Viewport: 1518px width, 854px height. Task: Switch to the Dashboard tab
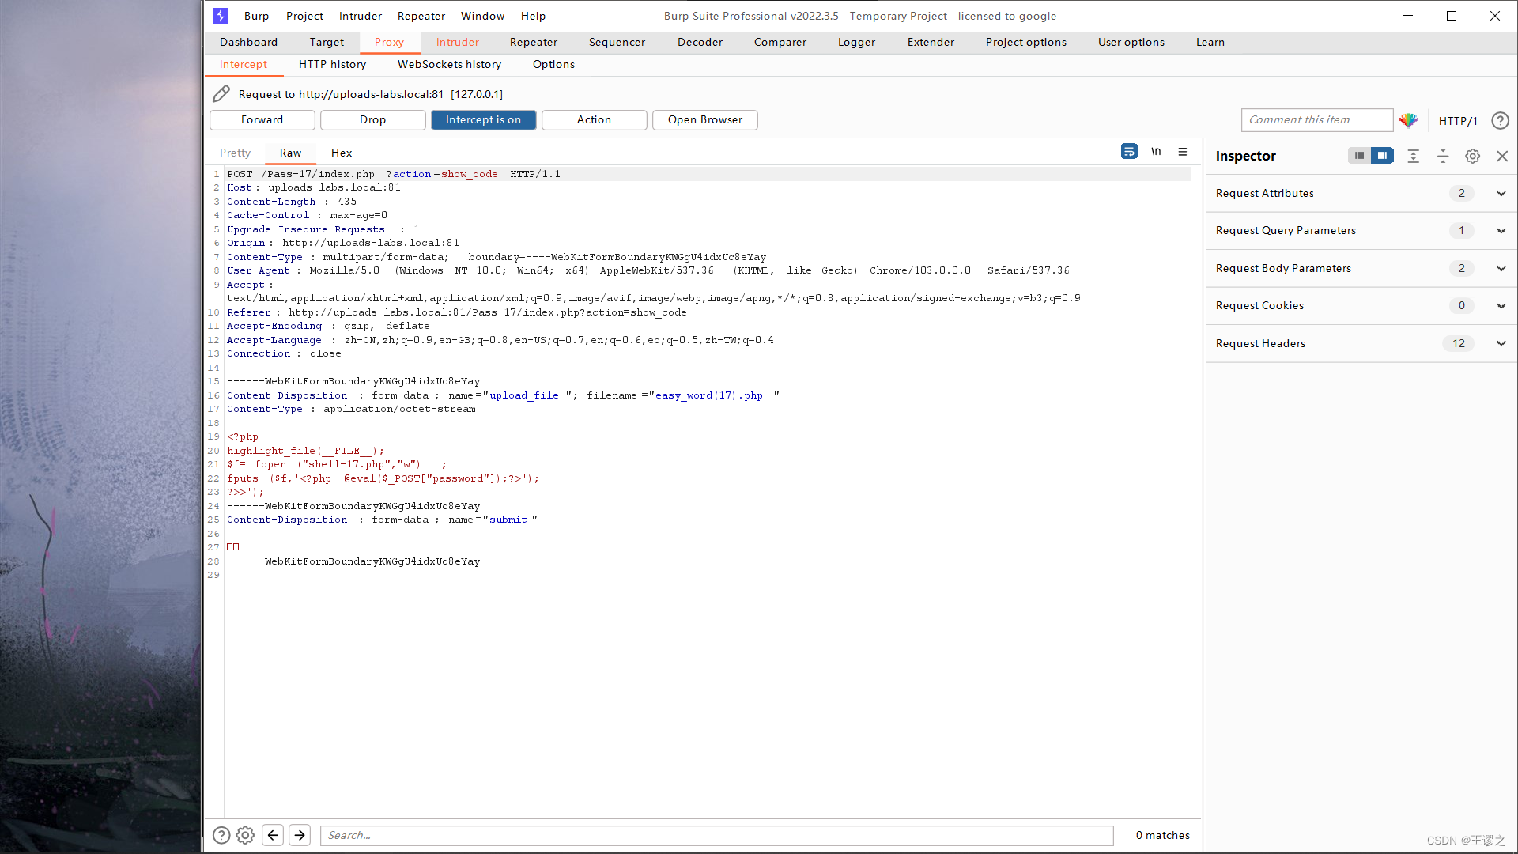tap(248, 43)
